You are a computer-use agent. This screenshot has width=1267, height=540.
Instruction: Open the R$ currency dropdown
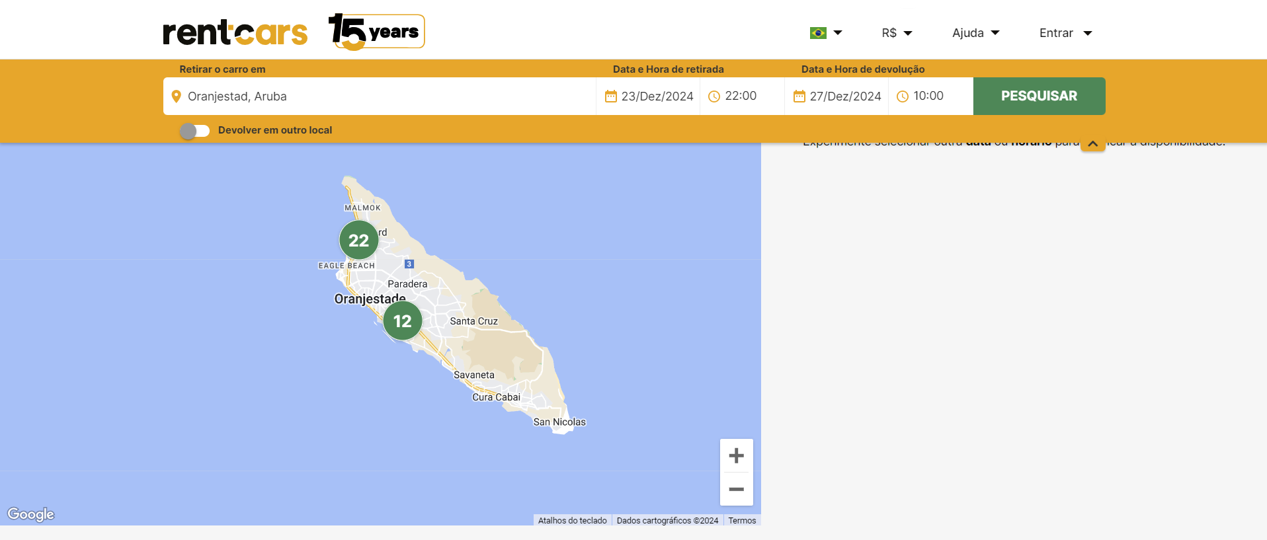click(897, 33)
